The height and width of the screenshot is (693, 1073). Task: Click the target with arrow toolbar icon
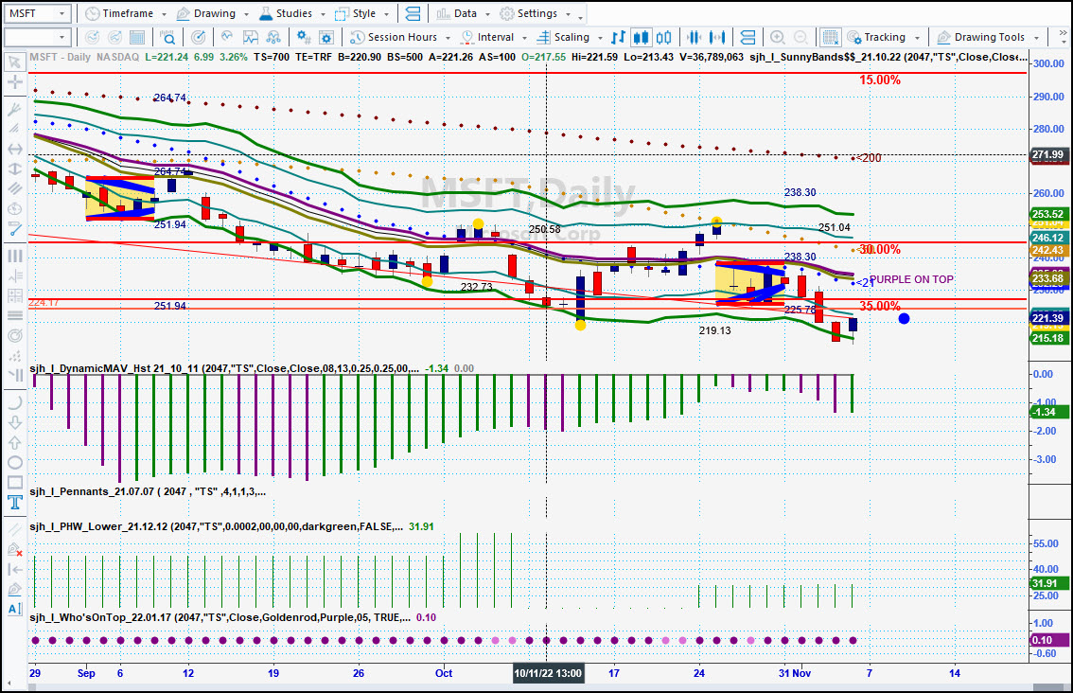click(x=199, y=37)
